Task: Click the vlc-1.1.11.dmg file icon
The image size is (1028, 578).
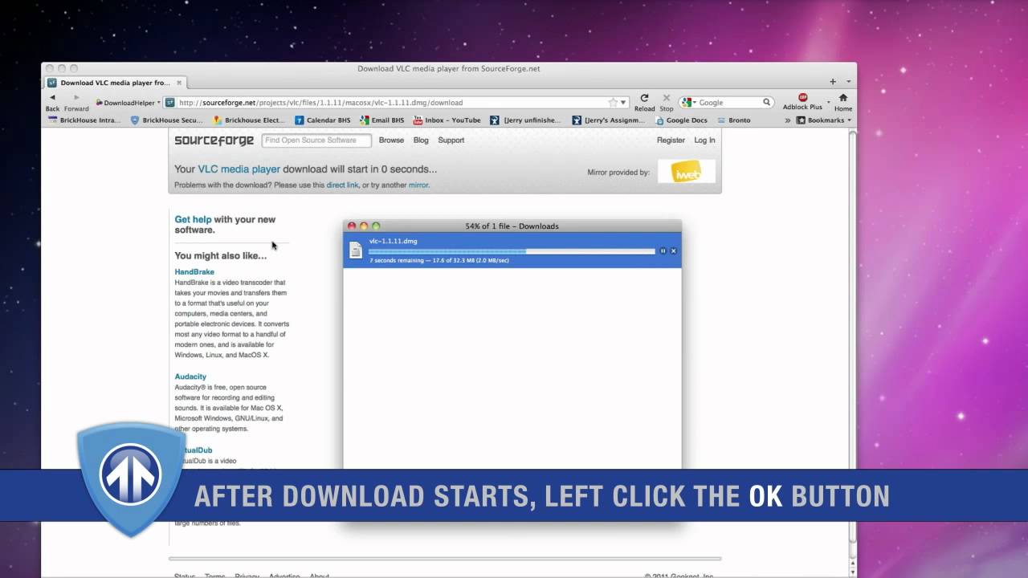Action: [x=356, y=250]
